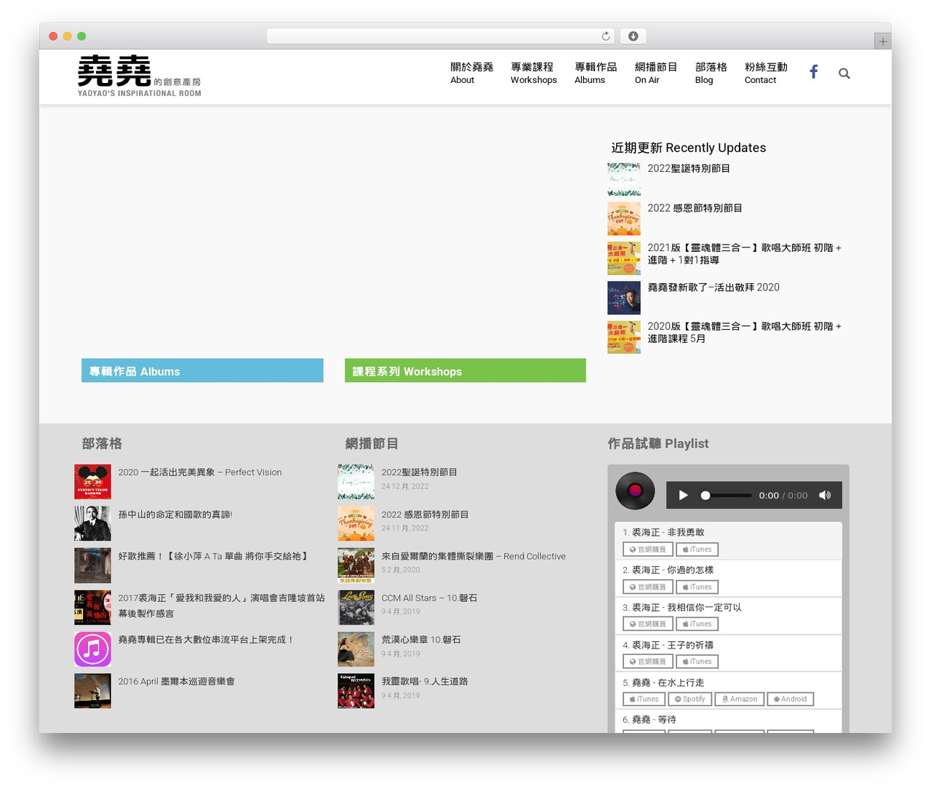Screen dimensions: 931x789
Task: Open the 關於堯堯 About menu
Action: (x=471, y=73)
